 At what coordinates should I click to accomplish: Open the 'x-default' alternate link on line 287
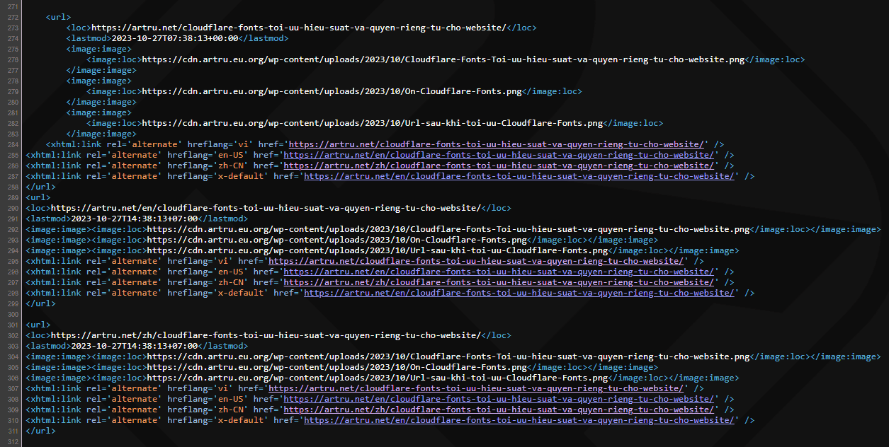519,176
